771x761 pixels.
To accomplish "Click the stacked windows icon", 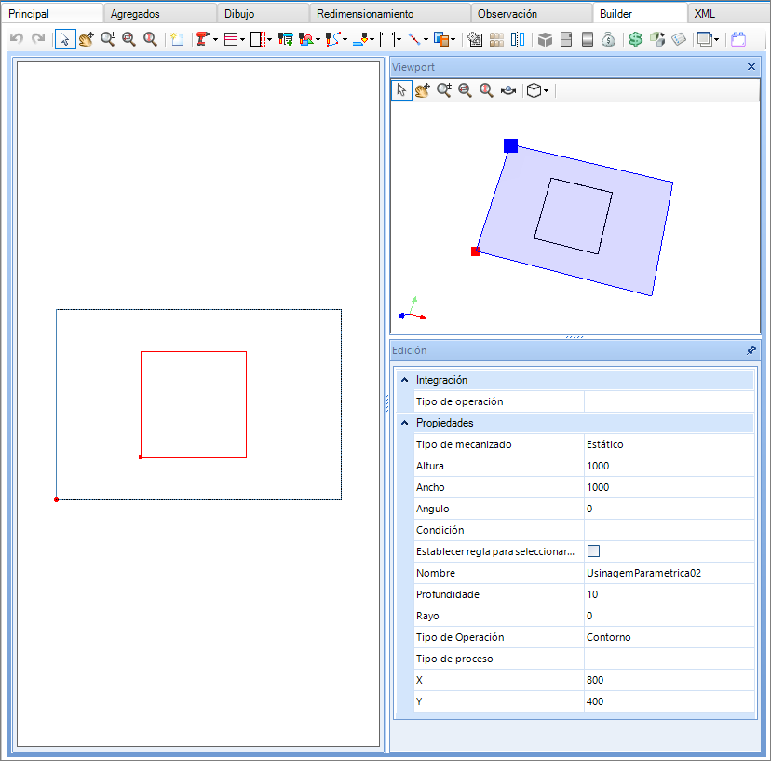I will point(705,39).
